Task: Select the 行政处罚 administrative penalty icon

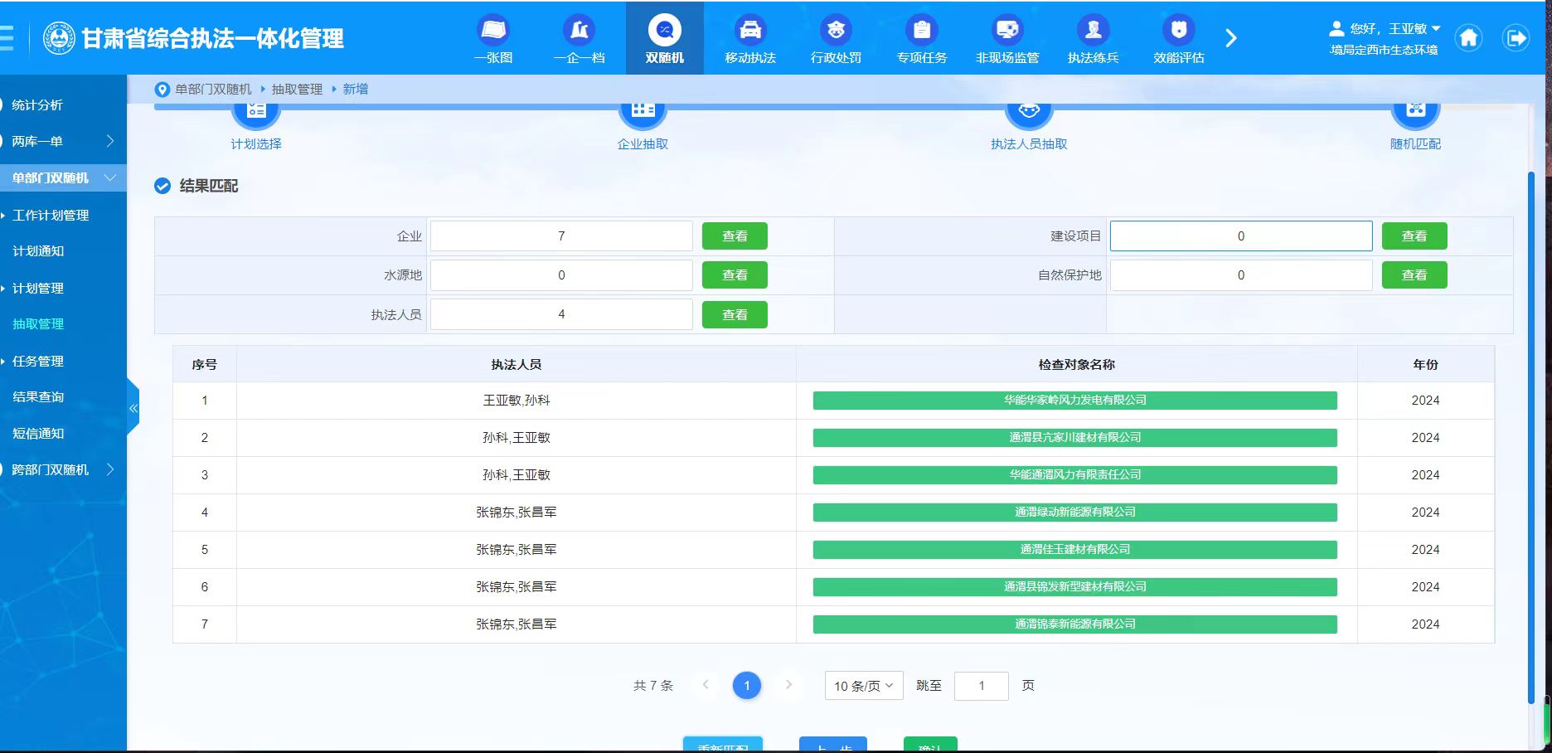Action: [x=836, y=31]
